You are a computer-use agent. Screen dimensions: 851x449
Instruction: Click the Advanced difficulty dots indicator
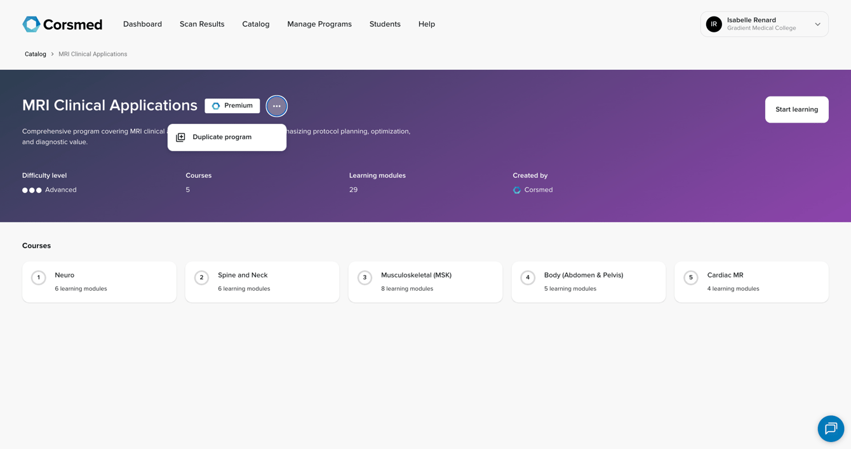coord(32,190)
